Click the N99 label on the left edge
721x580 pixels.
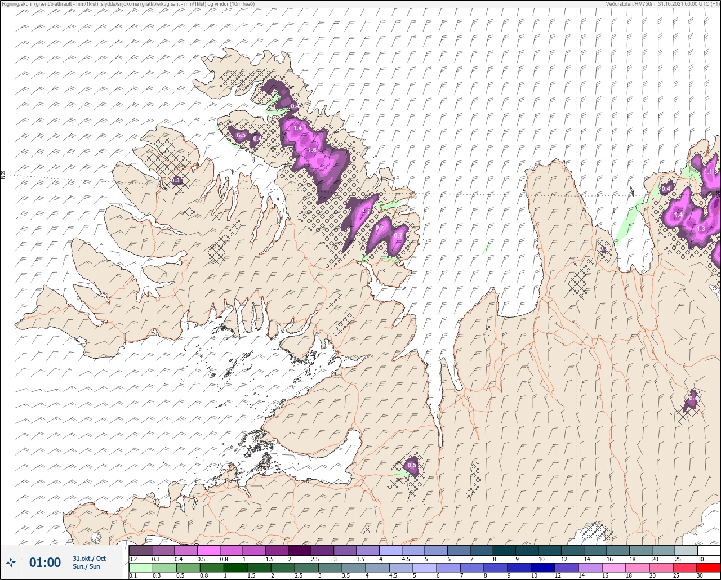[3, 175]
